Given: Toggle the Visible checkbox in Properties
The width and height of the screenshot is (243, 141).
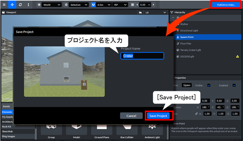Looking at the screenshot, I should (x=209, y=85).
